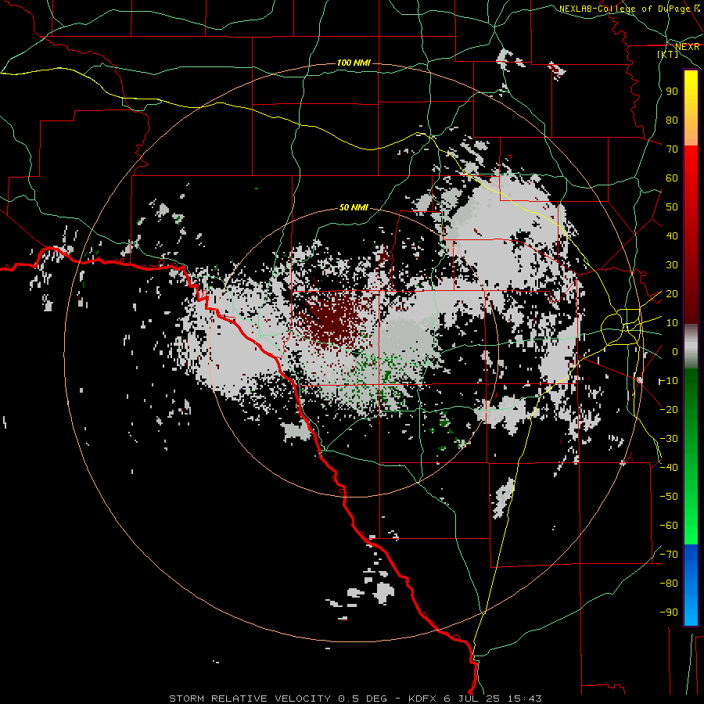Click the "6 JUL 25" date text
The height and width of the screenshot is (704, 704).
coord(473,699)
